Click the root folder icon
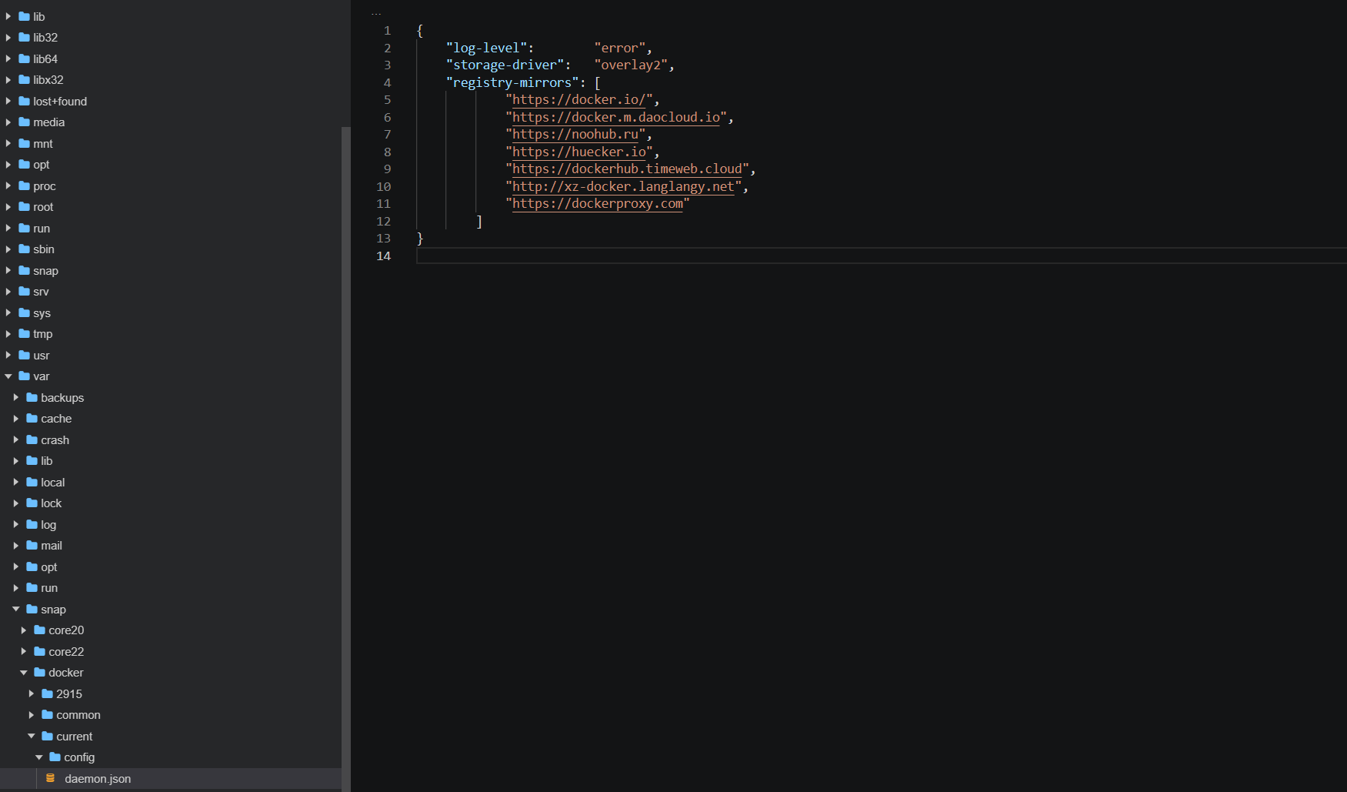The height and width of the screenshot is (792, 1347). pos(24,206)
